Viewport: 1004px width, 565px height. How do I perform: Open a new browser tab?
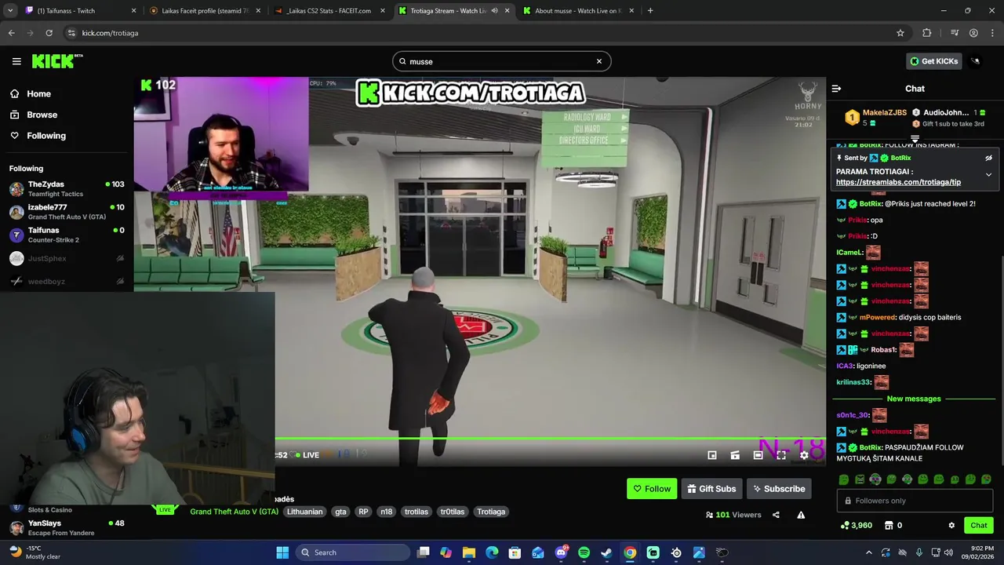point(650,11)
